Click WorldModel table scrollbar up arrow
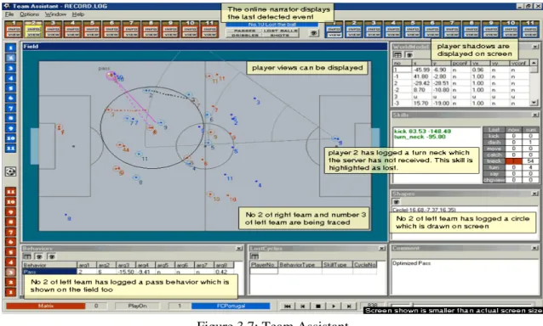Image resolution: width=543 pixels, height=326 pixels. point(534,63)
